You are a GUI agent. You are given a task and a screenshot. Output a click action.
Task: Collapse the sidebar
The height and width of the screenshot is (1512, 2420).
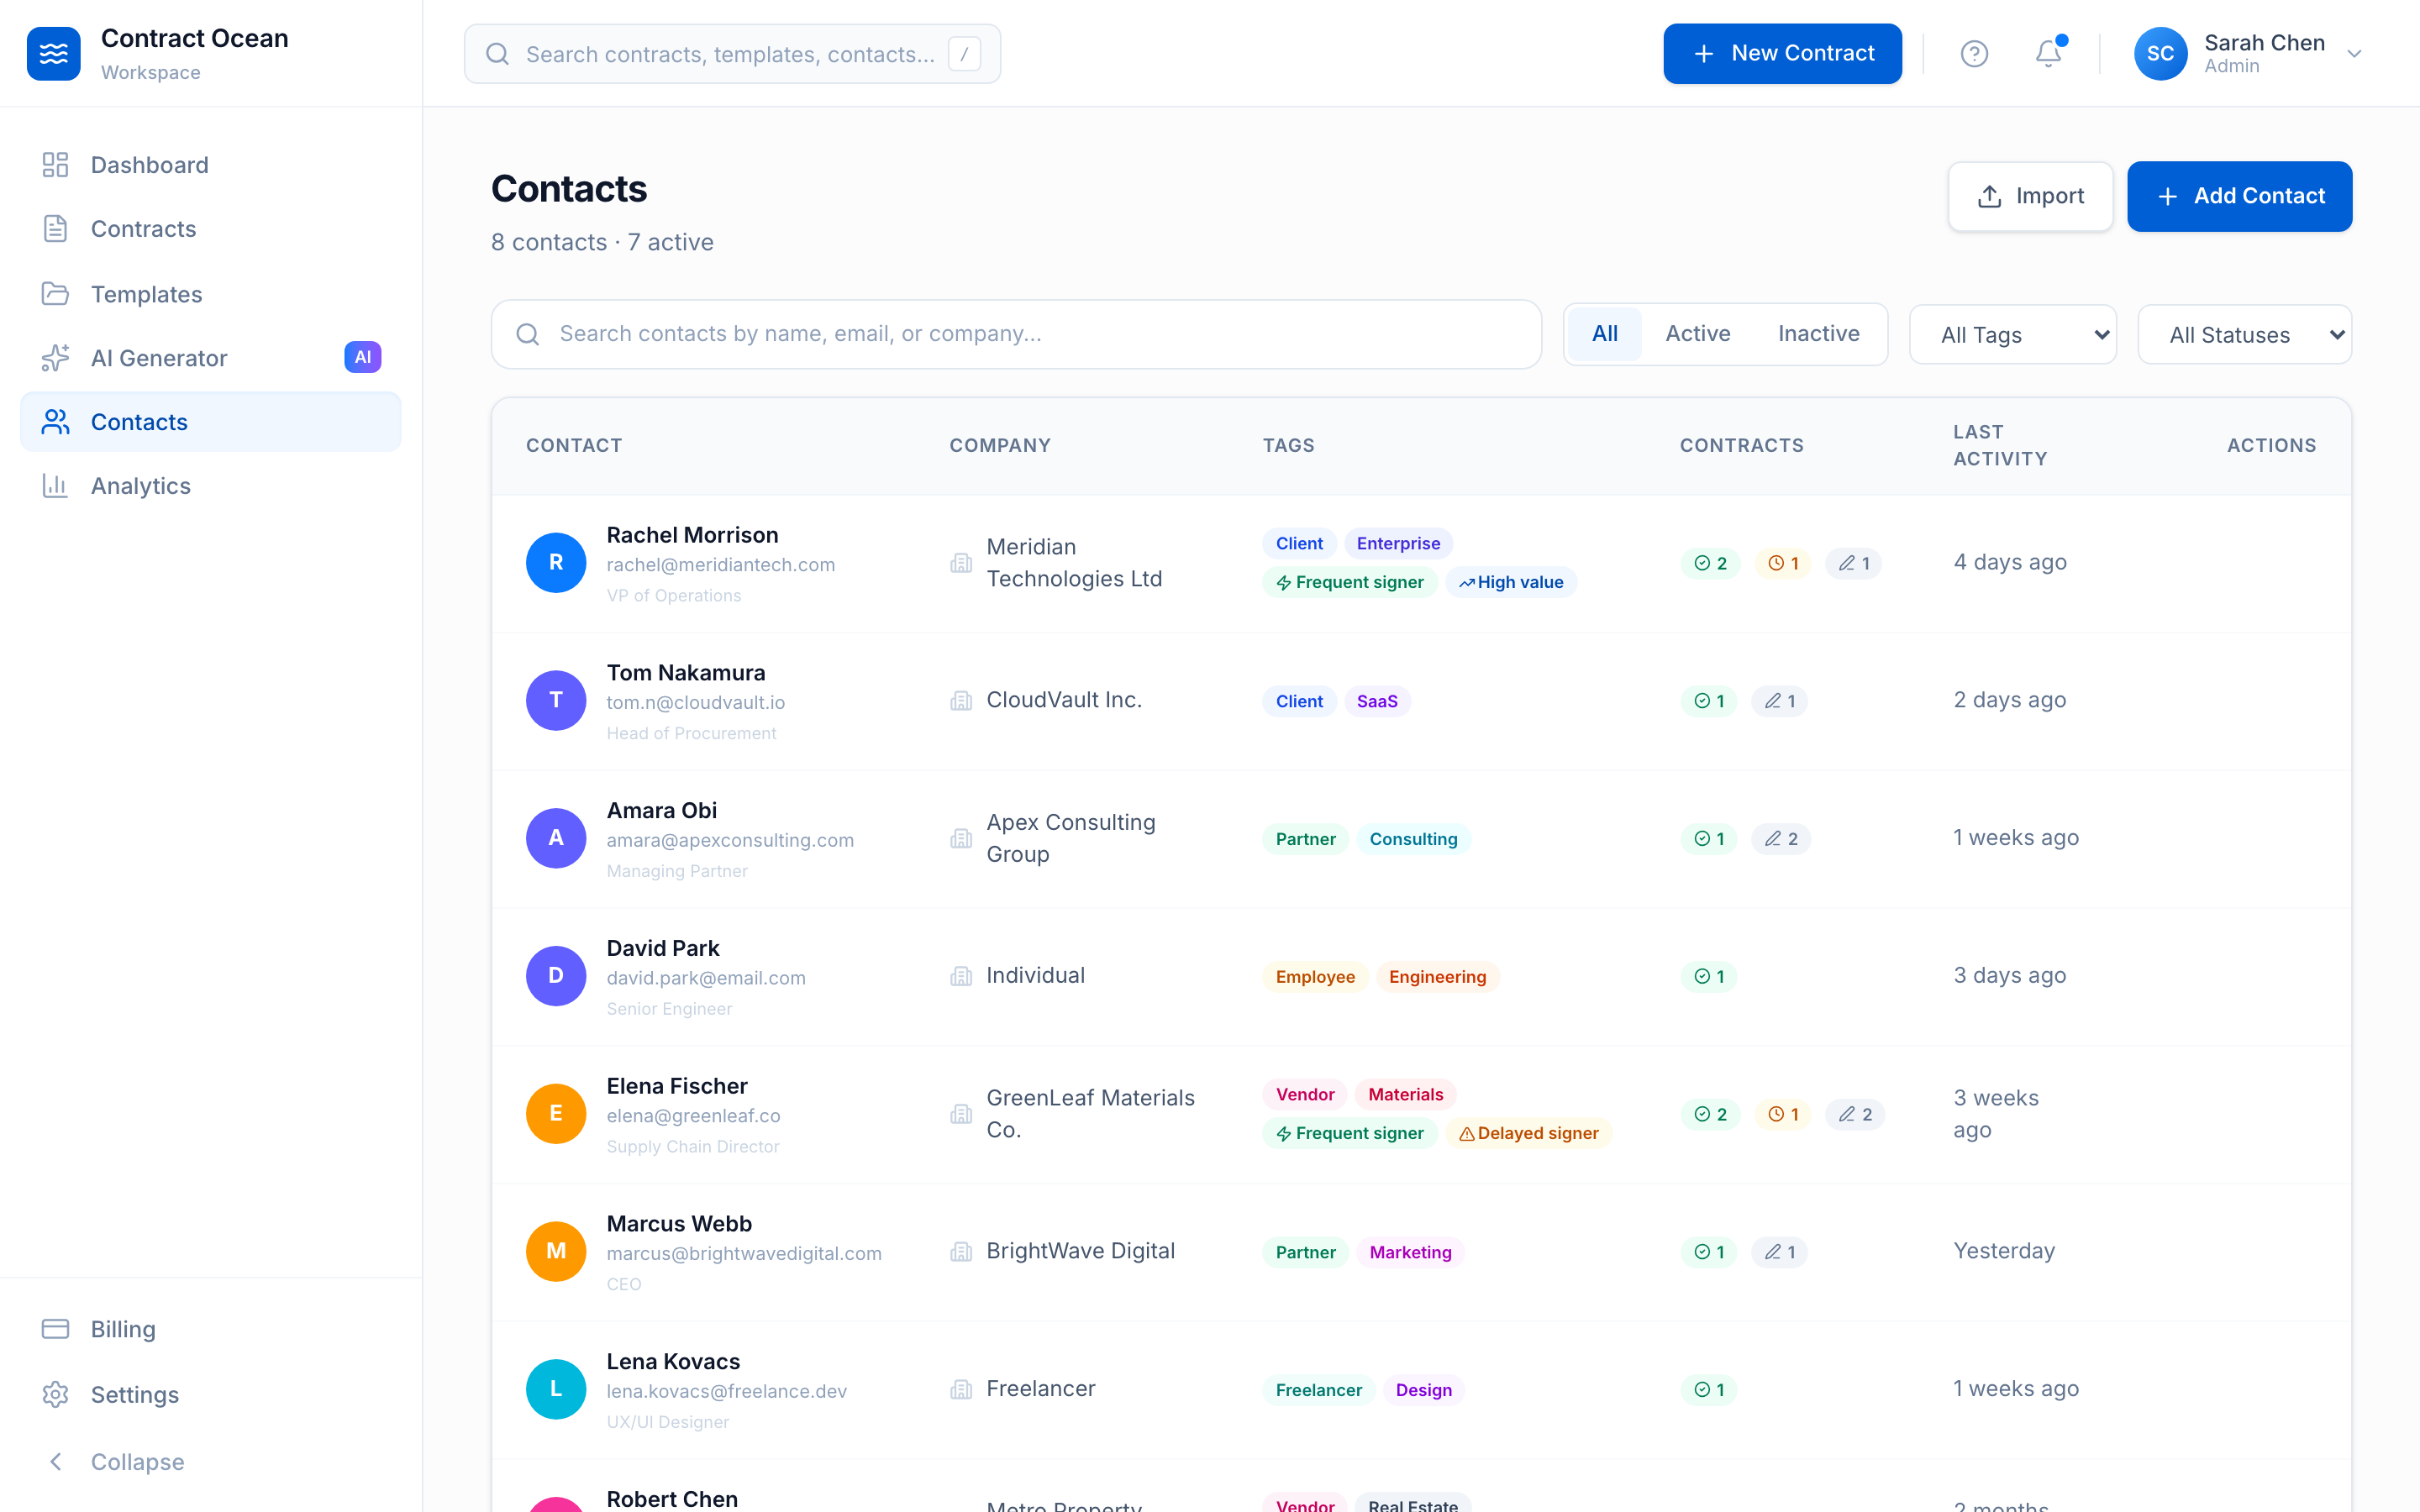tap(136, 1461)
